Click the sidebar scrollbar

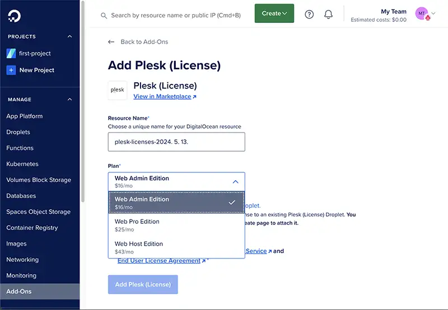pos(83,101)
